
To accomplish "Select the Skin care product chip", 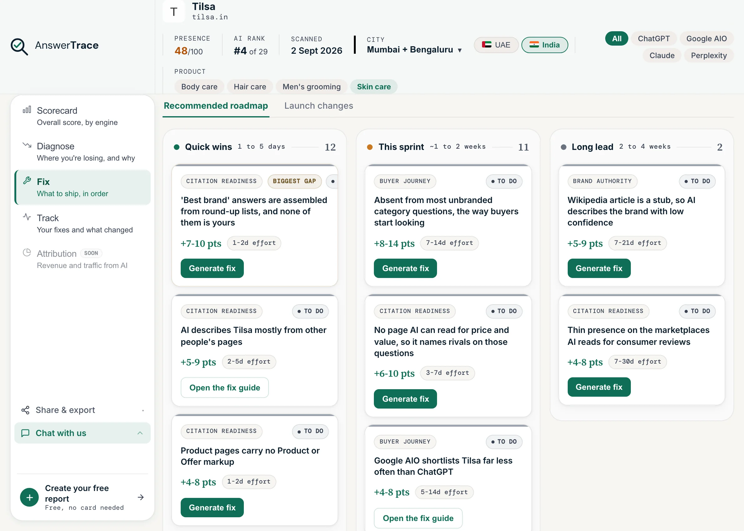I will pos(374,87).
